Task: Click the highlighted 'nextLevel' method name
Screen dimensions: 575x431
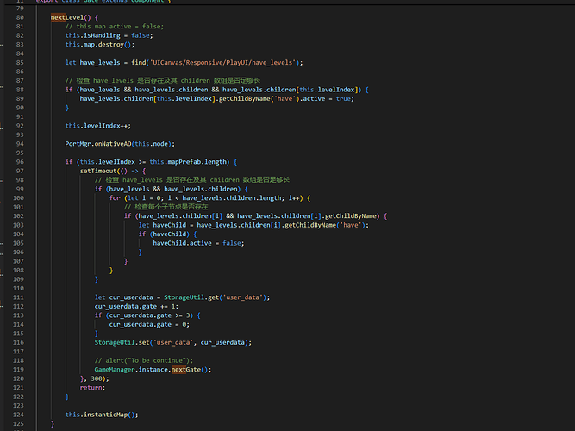Action: point(66,17)
